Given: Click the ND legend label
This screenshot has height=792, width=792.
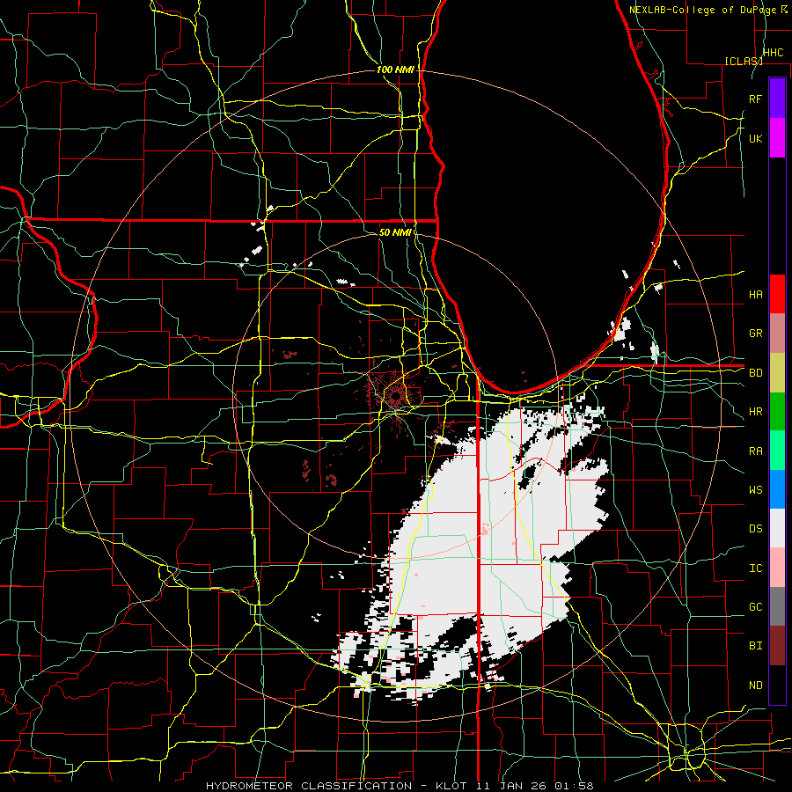Looking at the screenshot, I should pyautogui.click(x=755, y=686).
